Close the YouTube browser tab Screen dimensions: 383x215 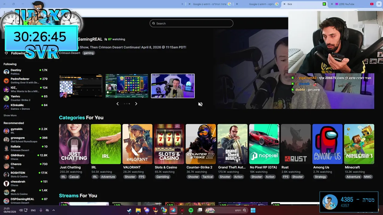pyautogui.click(x=332, y=4)
